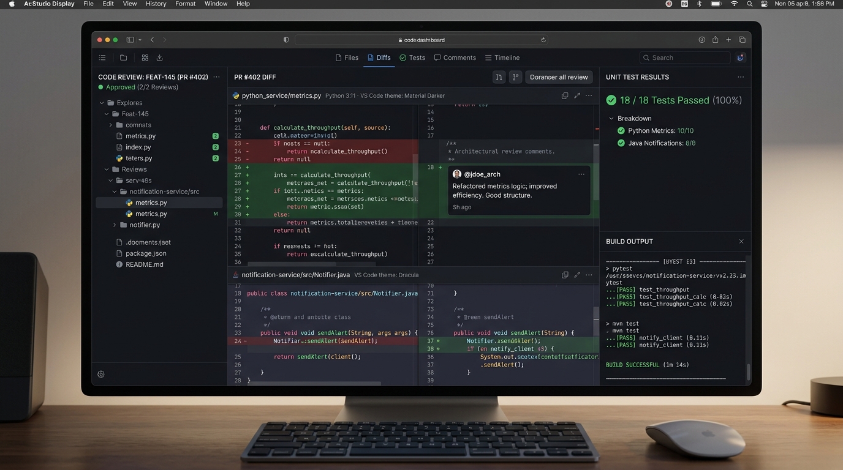
Task: Open the jdoe_arch comment options menu
Action: click(581, 174)
